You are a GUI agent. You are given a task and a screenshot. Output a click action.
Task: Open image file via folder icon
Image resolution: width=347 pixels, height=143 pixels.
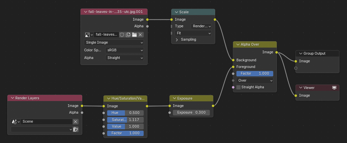click(x=134, y=35)
